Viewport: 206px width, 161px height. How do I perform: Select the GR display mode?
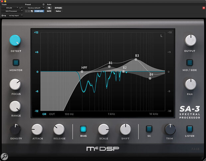44,114
